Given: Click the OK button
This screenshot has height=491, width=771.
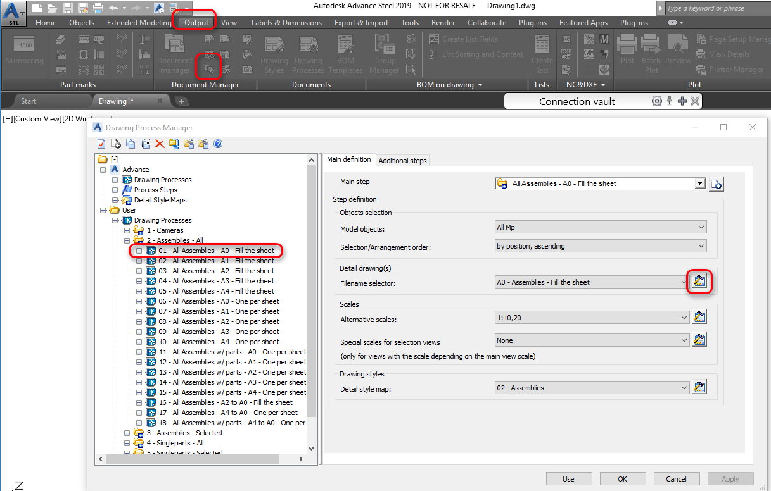Looking at the screenshot, I should (622, 478).
